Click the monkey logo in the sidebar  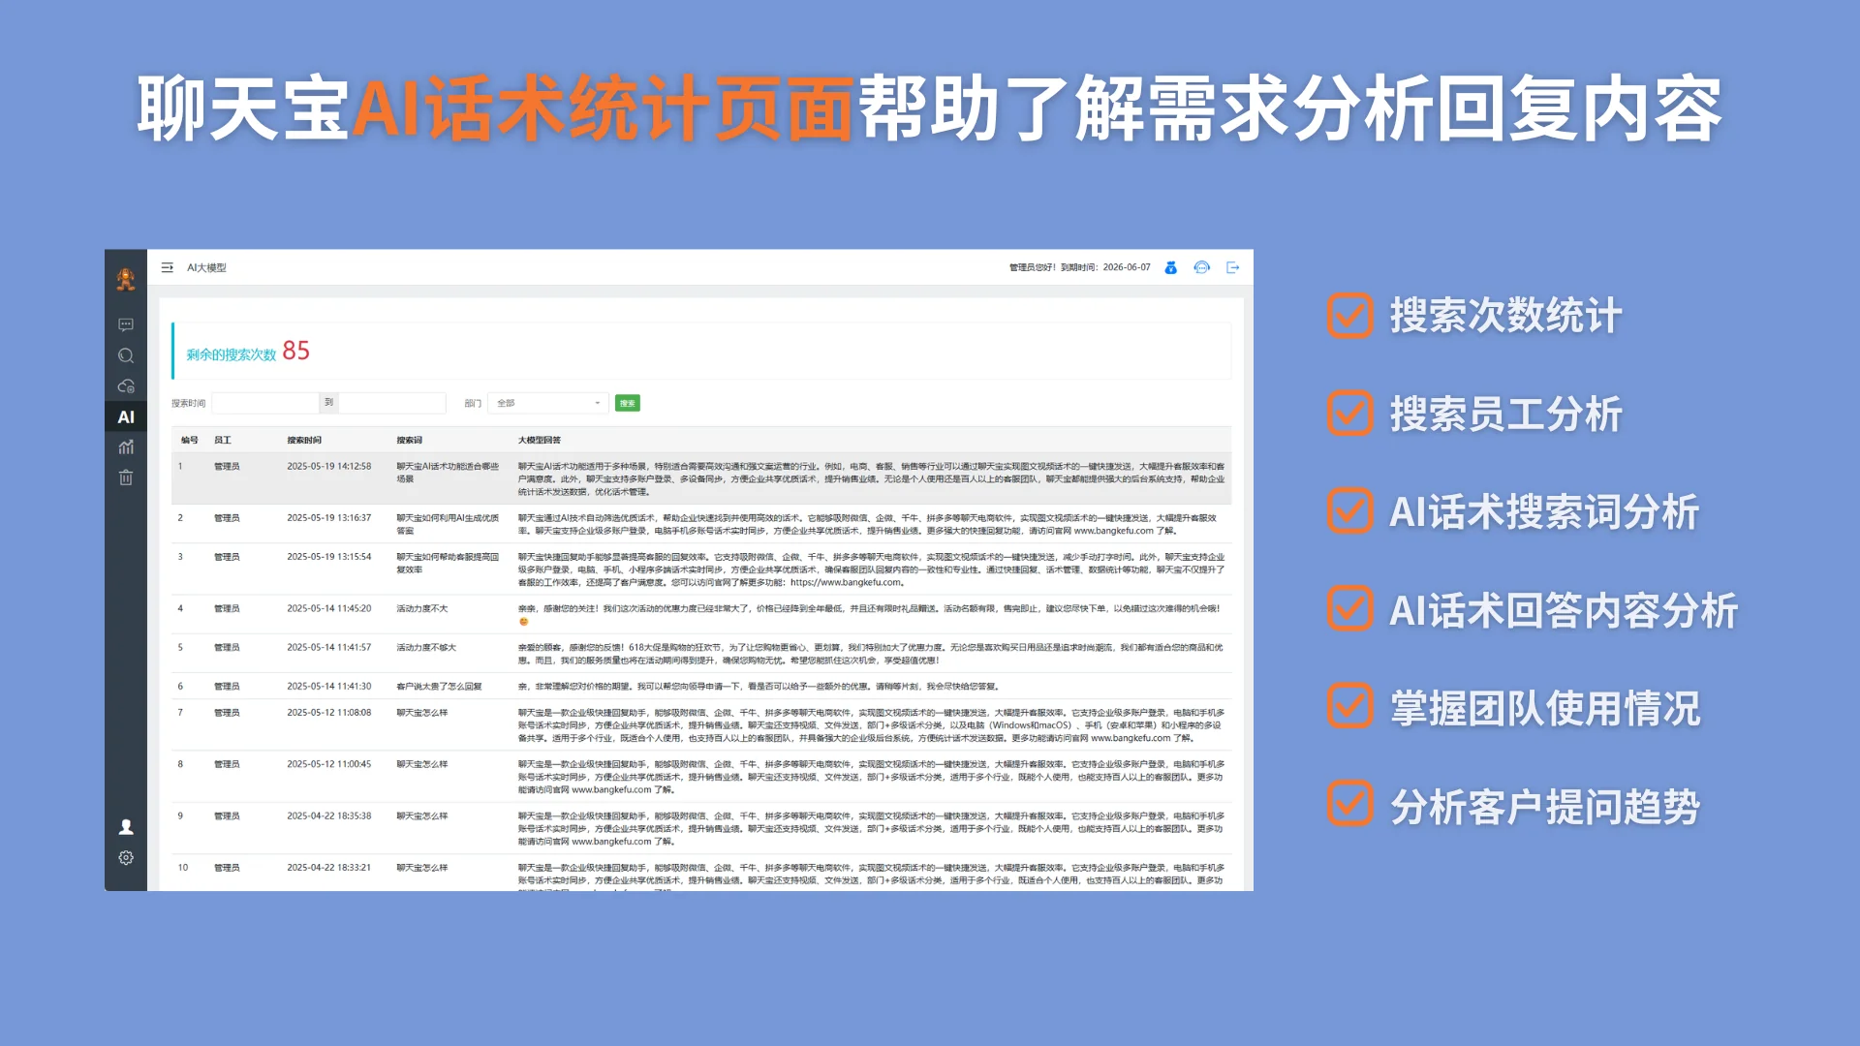(126, 280)
